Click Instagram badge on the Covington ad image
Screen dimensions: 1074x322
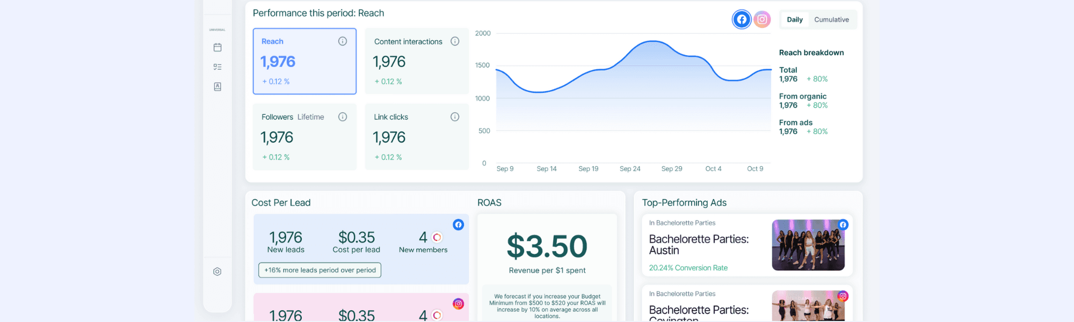pyautogui.click(x=843, y=296)
